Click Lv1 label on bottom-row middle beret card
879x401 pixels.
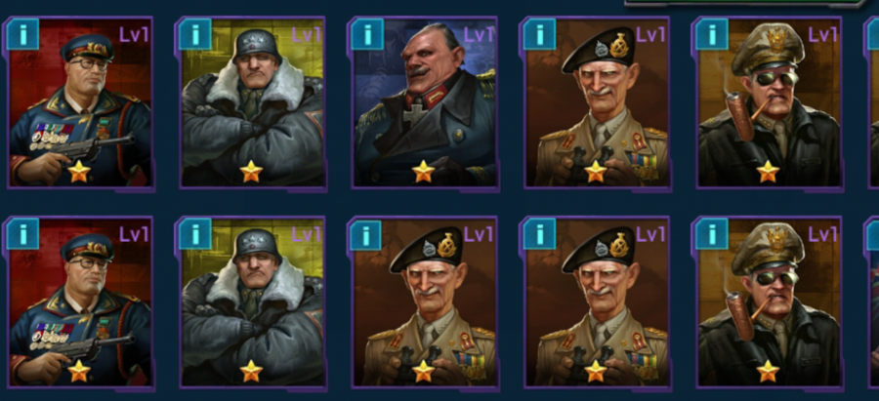point(479,234)
